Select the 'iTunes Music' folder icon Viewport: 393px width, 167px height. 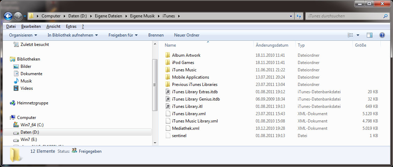coord(168,70)
